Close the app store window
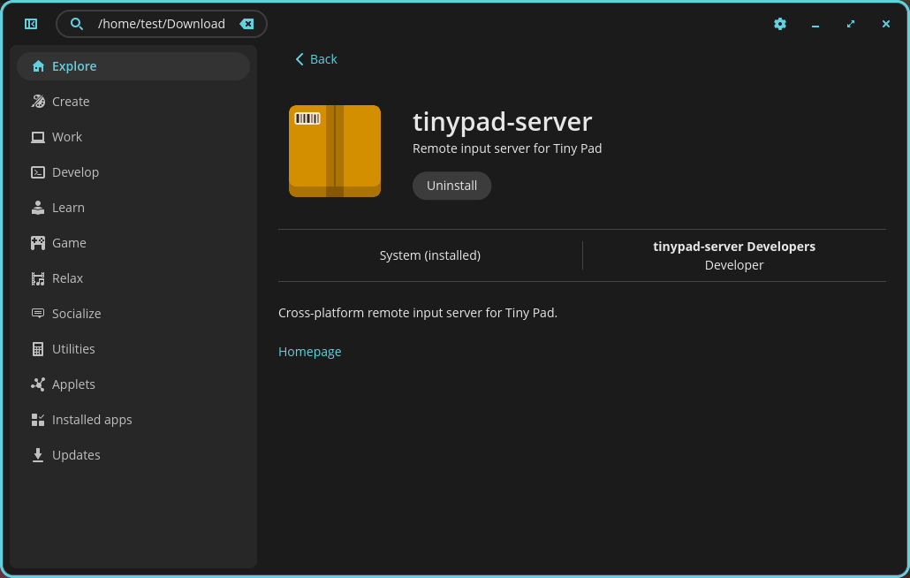The height and width of the screenshot is (578, 910). point(885,24)
